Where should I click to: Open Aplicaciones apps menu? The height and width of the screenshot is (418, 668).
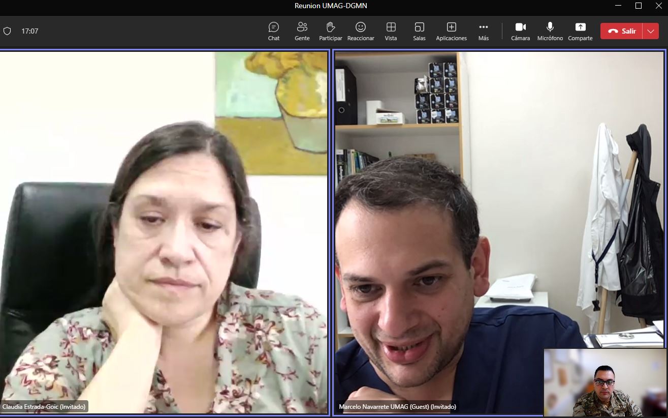(x=451, y=31)
